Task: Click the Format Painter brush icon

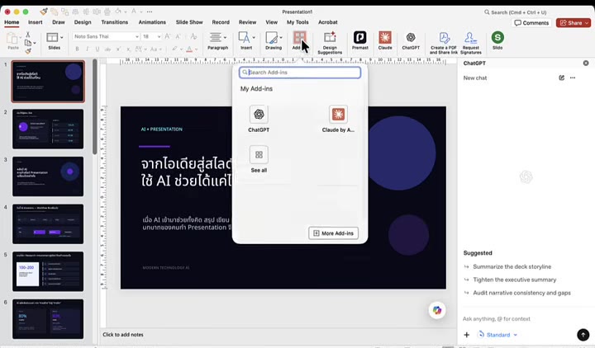Action: click(x=28, y=51)
